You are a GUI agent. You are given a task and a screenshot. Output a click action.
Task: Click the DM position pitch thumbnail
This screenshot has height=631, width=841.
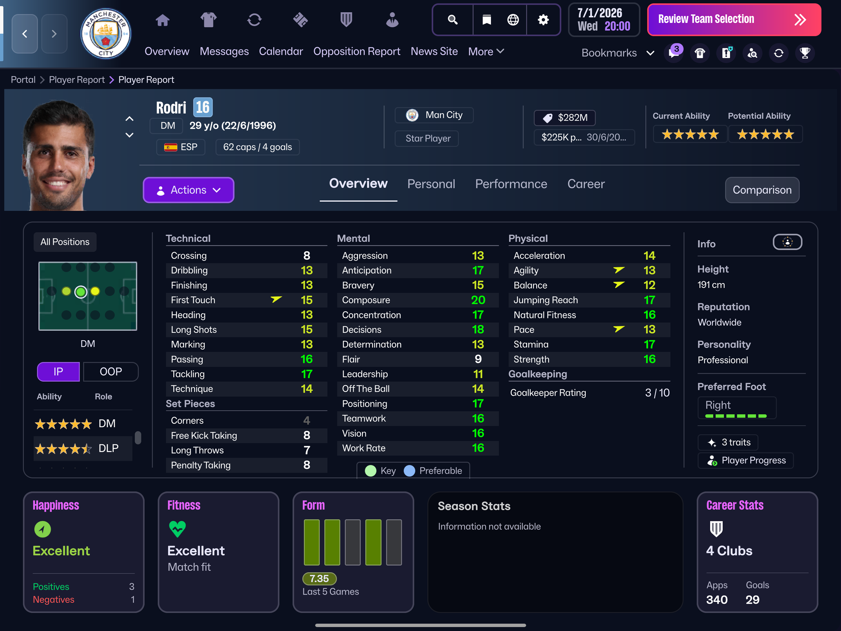click(x=88, y=296)
